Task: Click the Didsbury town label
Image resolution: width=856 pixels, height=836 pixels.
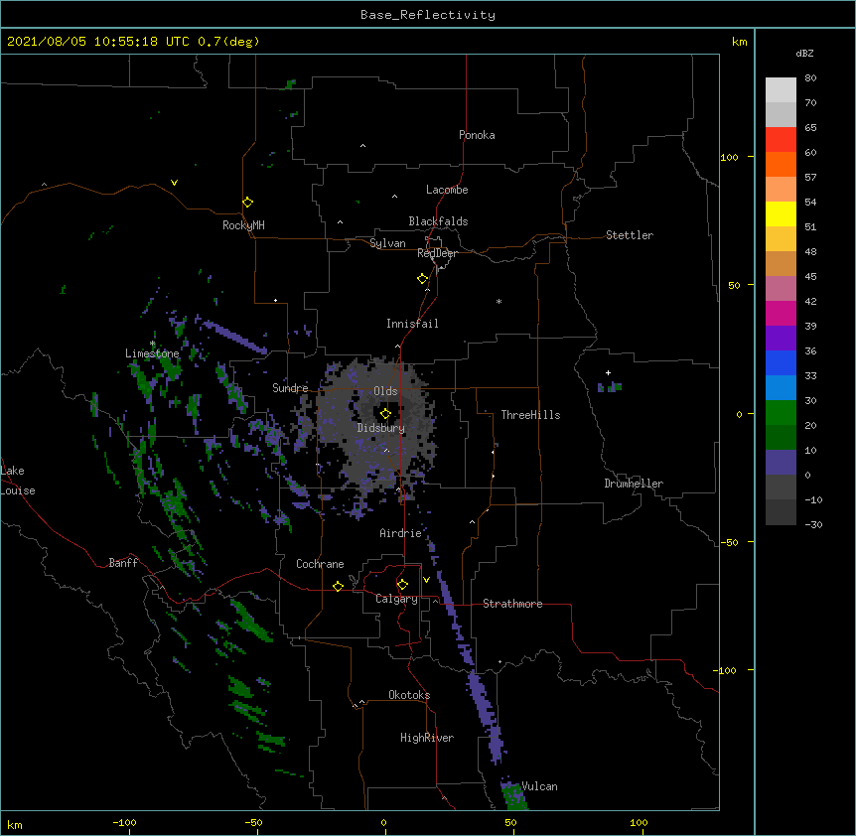Action: [x=381, y=428]
